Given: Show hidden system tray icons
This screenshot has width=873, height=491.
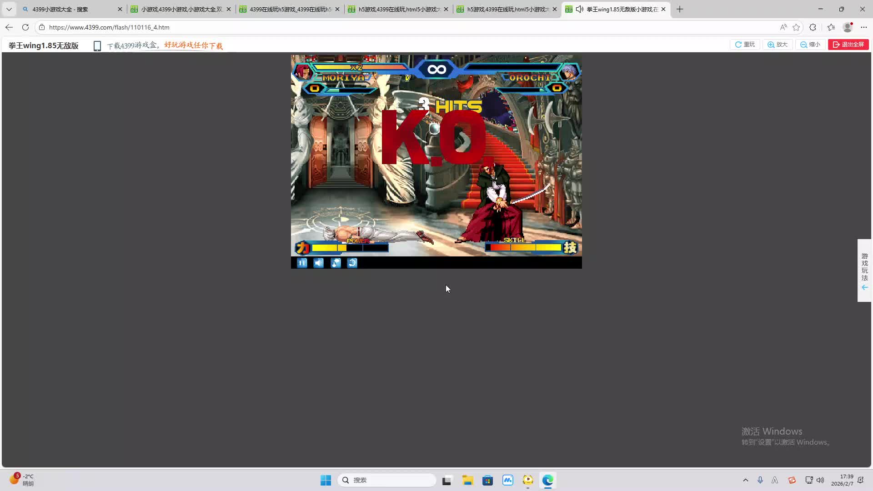Looking at the screenshot, I should click(746, 480).
